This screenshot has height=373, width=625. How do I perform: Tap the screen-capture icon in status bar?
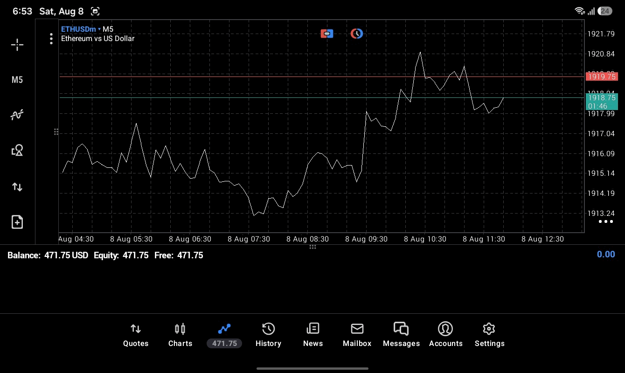95,11
